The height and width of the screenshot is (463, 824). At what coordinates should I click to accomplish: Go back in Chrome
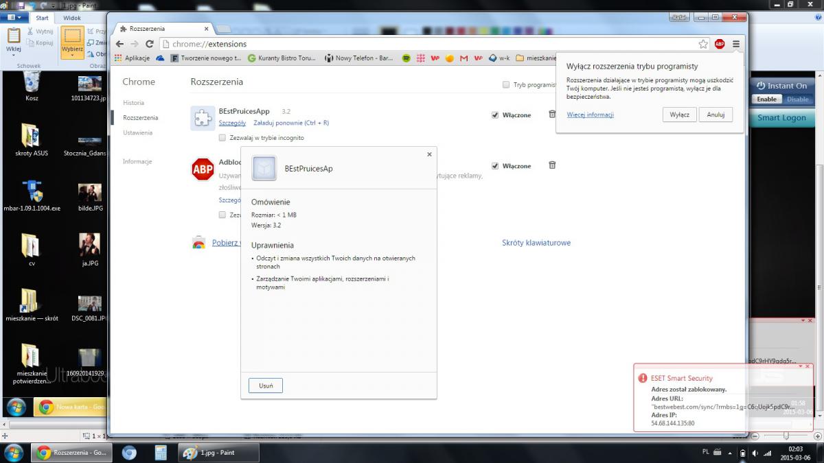pos(120,44)
